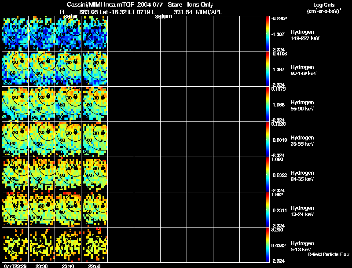
Task: Click the Hydrogen 35-55 keV label
Action: pos(302,141)
